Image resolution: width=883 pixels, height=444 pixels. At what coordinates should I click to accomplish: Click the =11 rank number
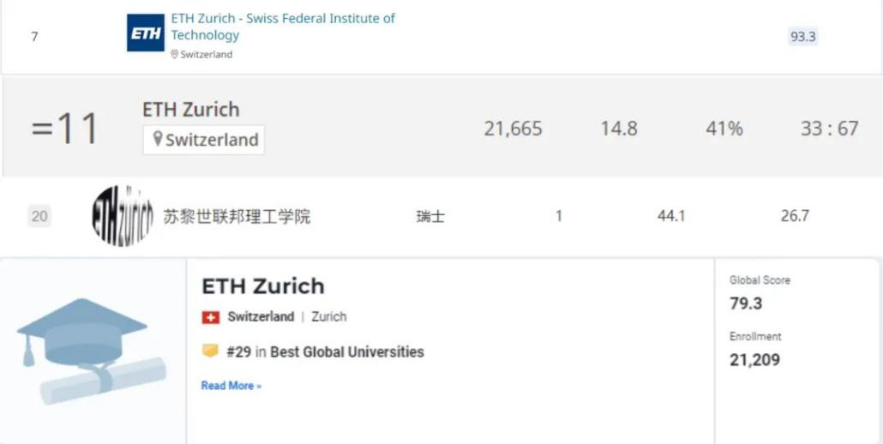(65, 129)
